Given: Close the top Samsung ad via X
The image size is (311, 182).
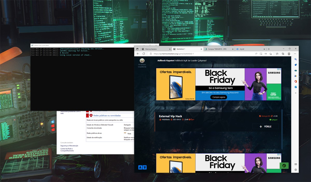Looking at the screenshot, I should coord(280,69).
